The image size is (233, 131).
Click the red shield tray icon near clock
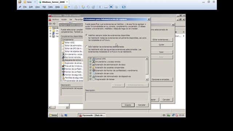177,115
